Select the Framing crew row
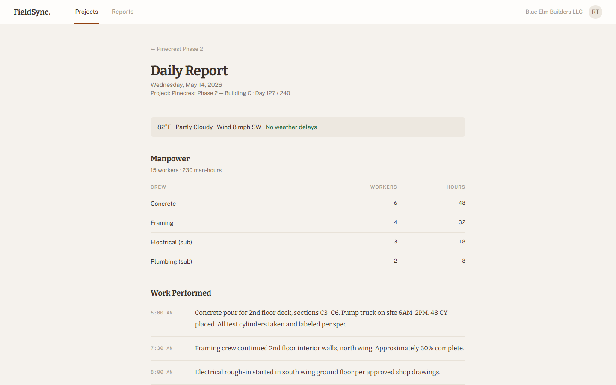 click(308, 223)
